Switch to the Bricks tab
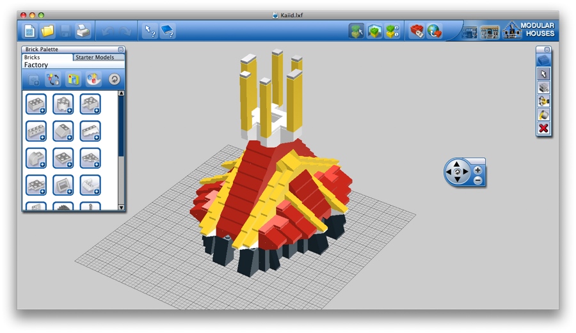 pos(47,58)
